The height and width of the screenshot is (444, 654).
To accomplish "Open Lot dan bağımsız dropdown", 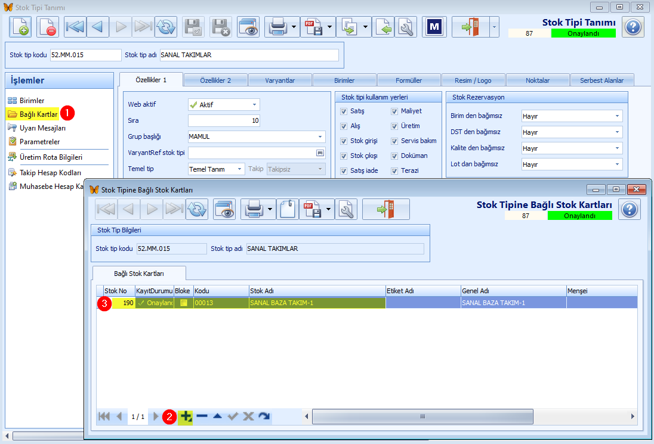I will (617, 164).
